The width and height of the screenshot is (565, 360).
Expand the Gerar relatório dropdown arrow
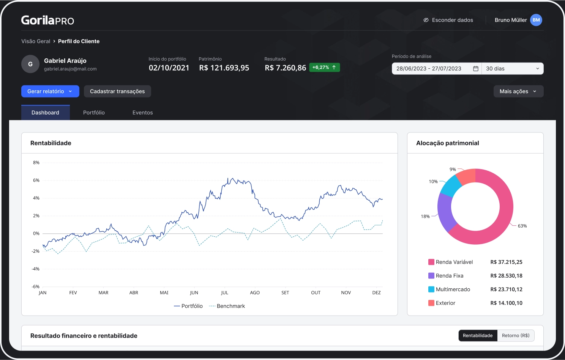(x=70, y=91)
